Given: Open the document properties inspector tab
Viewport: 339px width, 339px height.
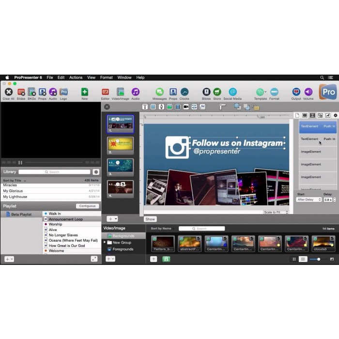Looking at the screenshot, I should 297,115.
